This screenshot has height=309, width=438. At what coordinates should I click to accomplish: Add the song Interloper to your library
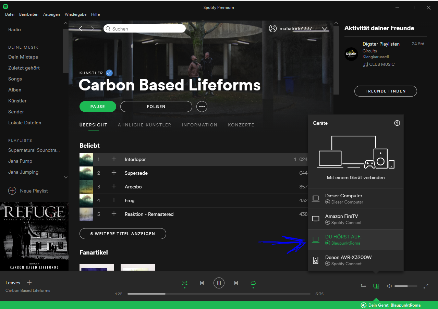pyautogui.click(x=113, y=159)
